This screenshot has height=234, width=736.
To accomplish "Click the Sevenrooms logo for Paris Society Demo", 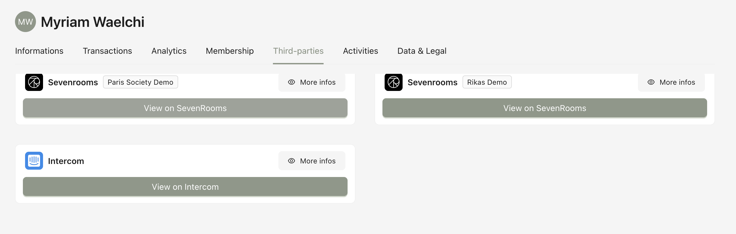I will pyautogui.click(x=34, y=82).
